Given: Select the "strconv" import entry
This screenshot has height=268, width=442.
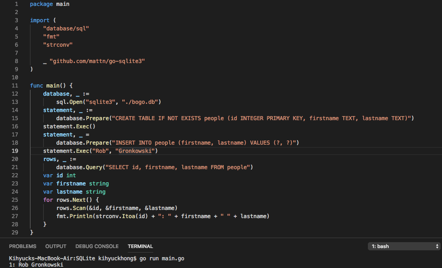Looking at the screenshot, I should [x=57, y=44].
